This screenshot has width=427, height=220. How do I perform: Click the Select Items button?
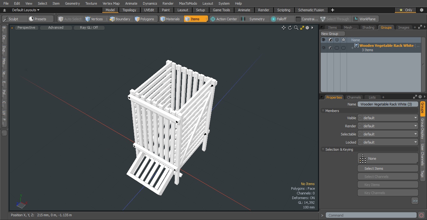388,169
